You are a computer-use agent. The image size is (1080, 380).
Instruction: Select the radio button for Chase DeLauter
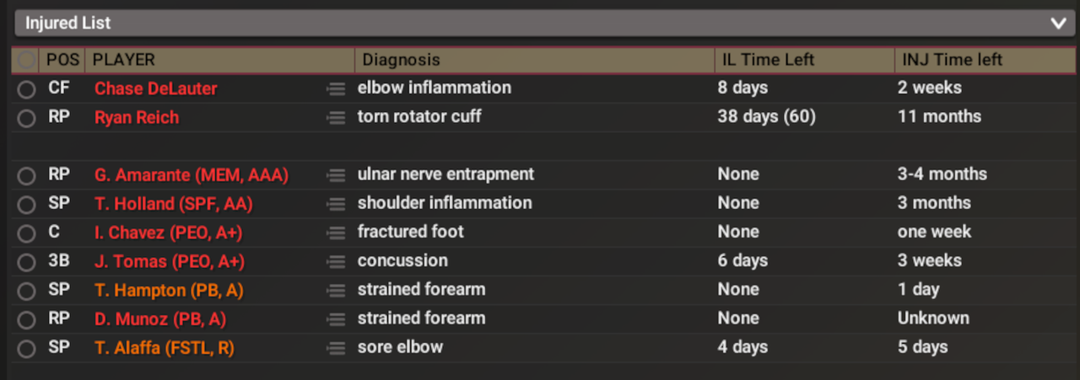[27, 89]
